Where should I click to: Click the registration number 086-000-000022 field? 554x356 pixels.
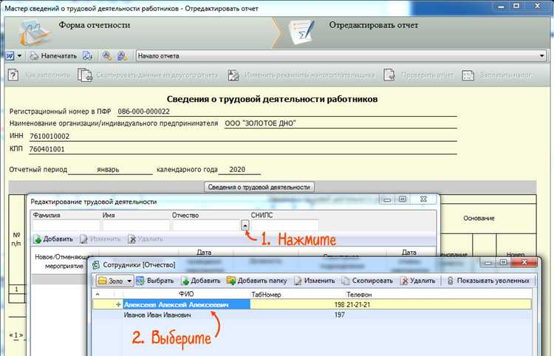click(287, 112)
